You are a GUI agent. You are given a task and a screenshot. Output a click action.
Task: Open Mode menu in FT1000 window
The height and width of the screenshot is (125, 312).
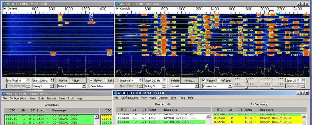153,98
